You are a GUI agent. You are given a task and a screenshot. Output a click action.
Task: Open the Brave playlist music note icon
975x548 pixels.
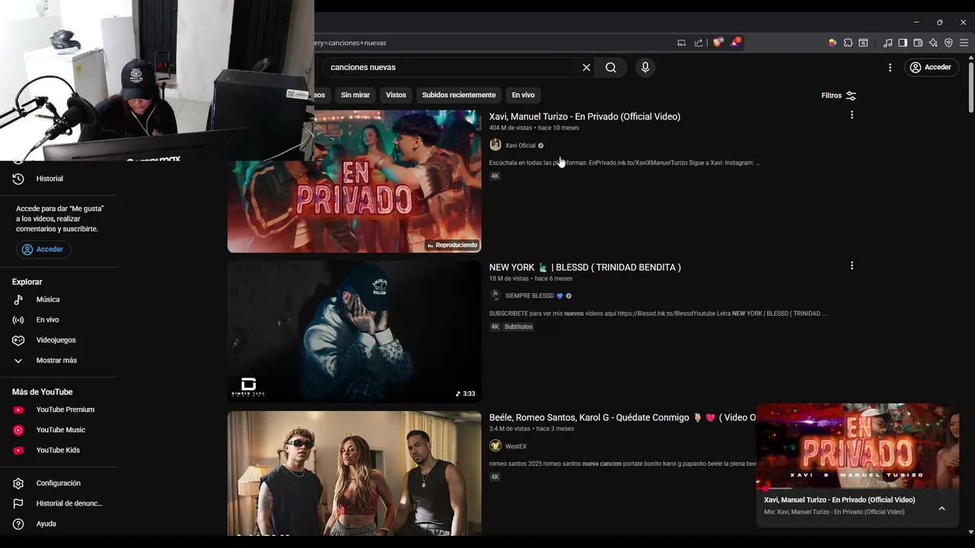tap(887, 43)
